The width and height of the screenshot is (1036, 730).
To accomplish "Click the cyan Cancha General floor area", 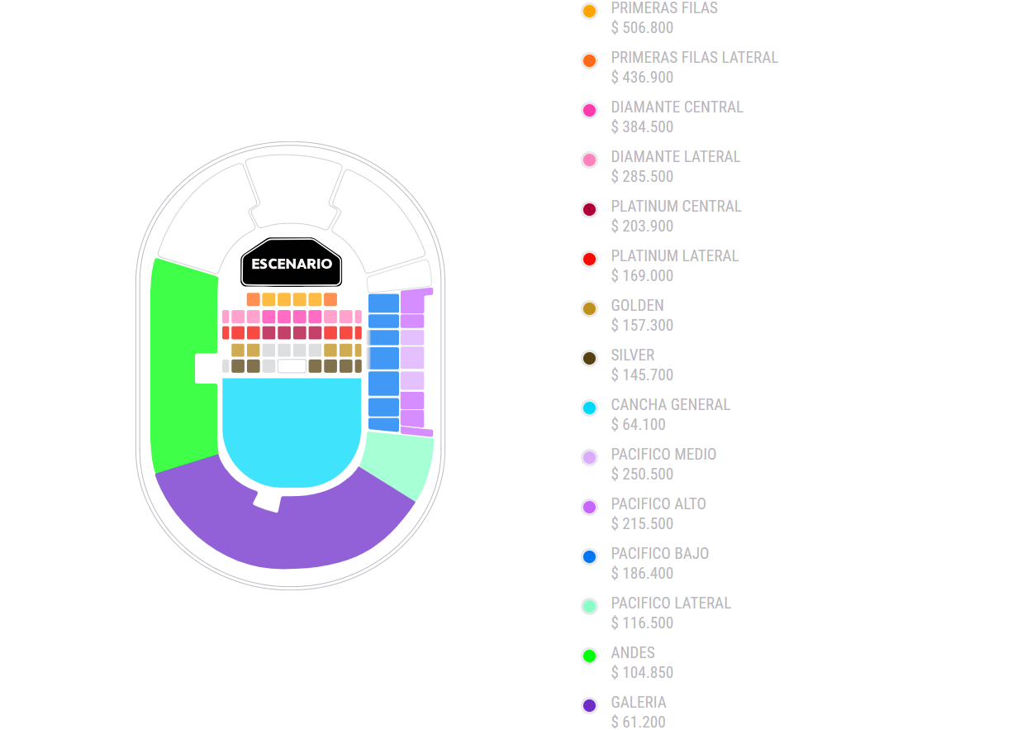I will coord(292,430).
